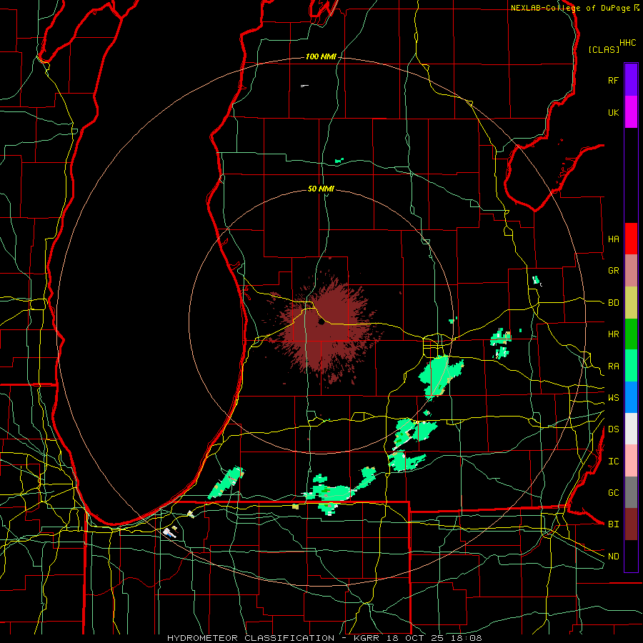Click the 'KGRR' station identifier in the caption
The width and height of the screenshot is (643, 643).
366,638
